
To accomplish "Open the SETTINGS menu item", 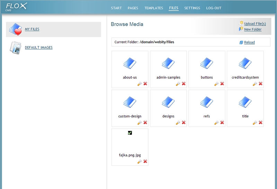I will [192, 8].
